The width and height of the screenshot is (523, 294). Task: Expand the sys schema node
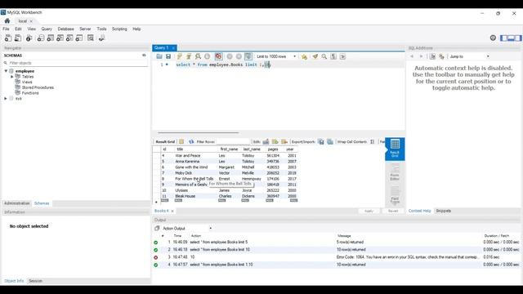6,99
